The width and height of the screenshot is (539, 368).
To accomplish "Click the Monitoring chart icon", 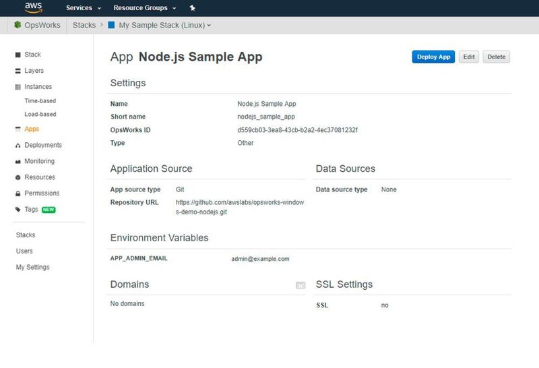I will point(18,161).
